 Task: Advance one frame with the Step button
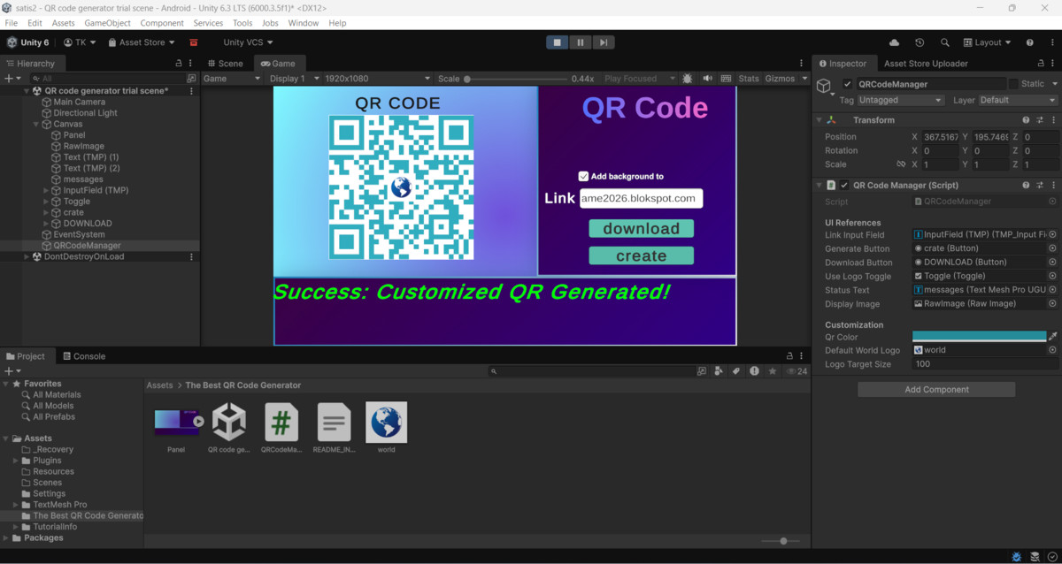point(604,42)
